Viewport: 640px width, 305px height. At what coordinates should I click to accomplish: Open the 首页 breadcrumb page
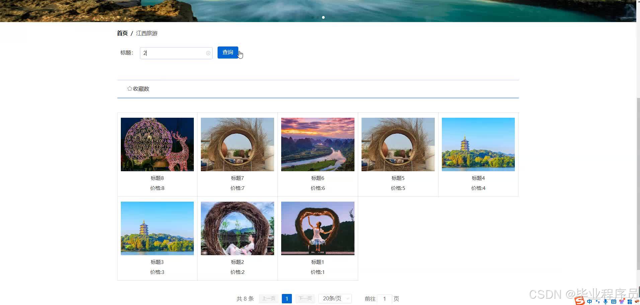coord(122,33)
